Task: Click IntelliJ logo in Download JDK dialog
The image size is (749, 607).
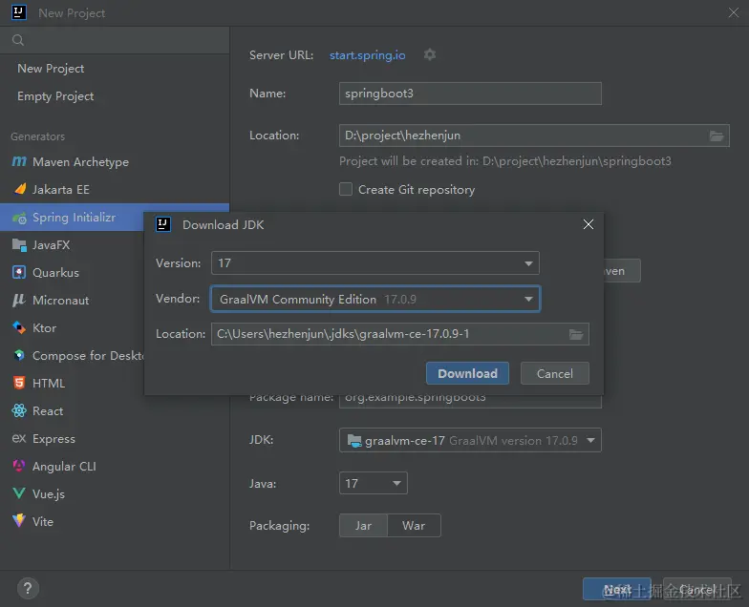Action: tap(163, 224)
